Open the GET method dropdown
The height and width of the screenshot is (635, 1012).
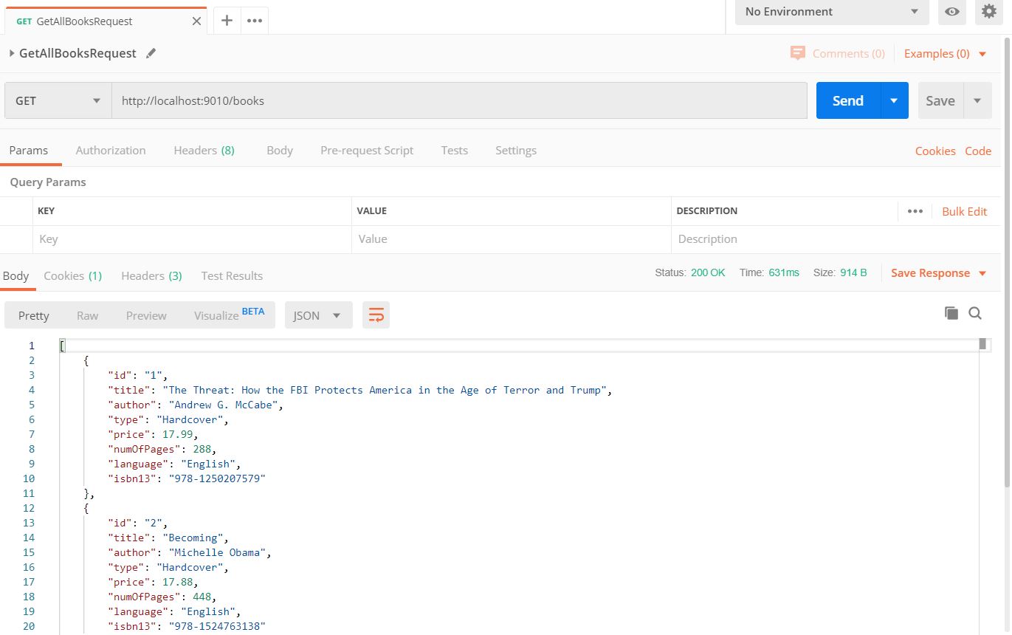coord(58,100)
